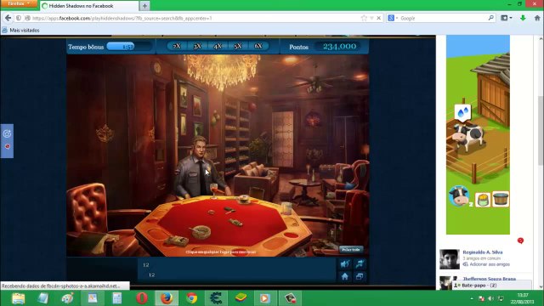Viewport: 544px width, 306px height.
Task: Open a new browser tab
Action: [x=144, y=6]
